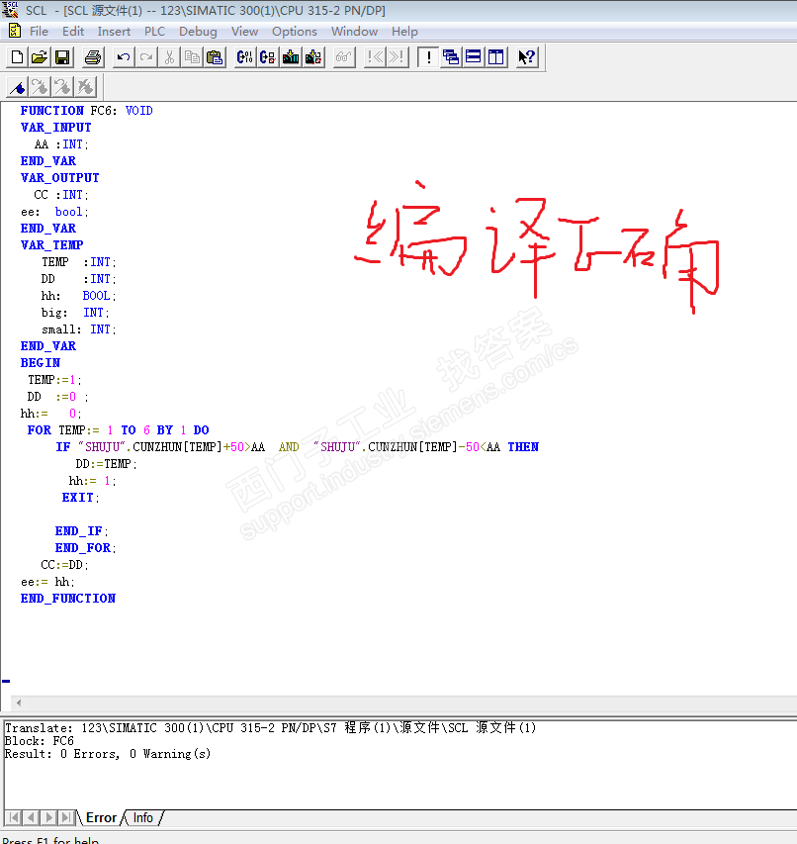The width and height of the screenshot is (797, 844).
Task: Place cursor on 'FUNCTION FC6: VOID' line
Action: coord(87,111)
